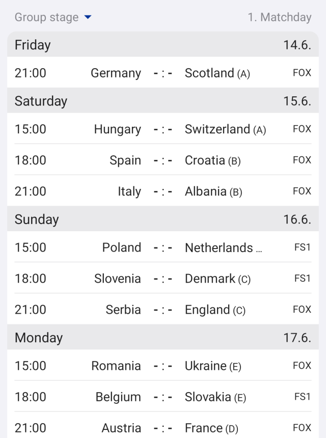Open the Italy vs Albania fixture
This screenshot has width=326, height=438.
163,191
